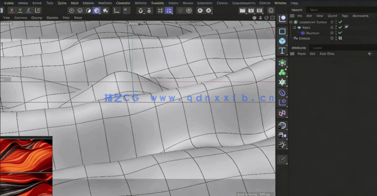
Task: Click the green cloner spheres icon
Action: (282, 73)
